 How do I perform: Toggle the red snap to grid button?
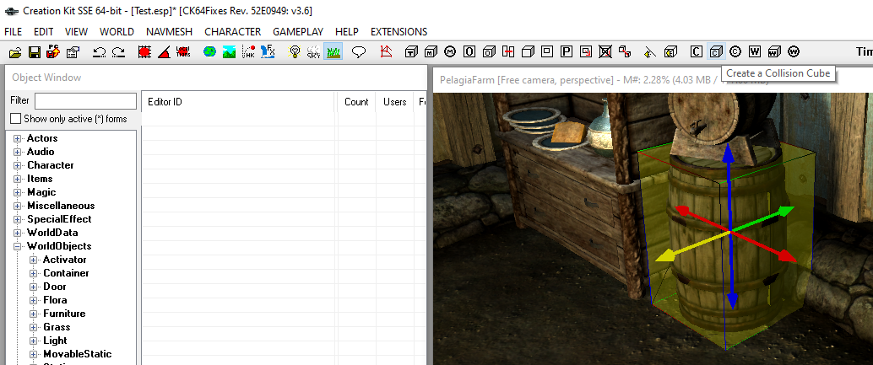pos(144,52)
